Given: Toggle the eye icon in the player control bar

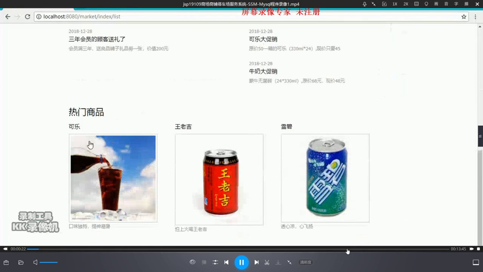Looking at the screenshot, I should point(192,262).
